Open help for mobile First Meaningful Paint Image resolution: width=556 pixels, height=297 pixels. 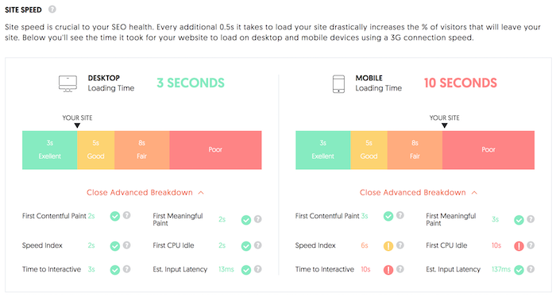[x=531, y=219]
